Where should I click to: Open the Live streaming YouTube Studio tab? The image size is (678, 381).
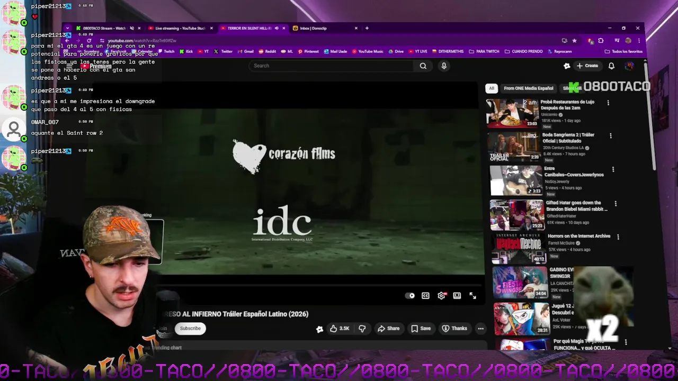[180, 28]
